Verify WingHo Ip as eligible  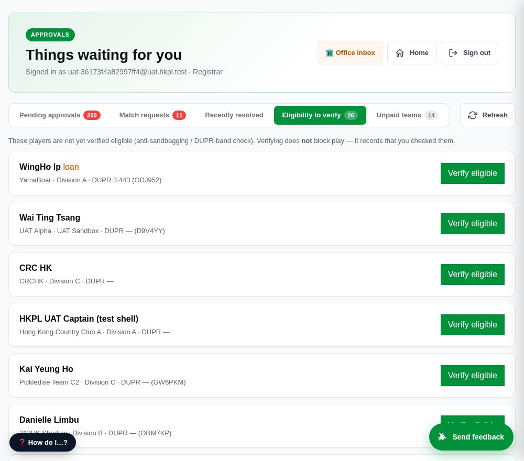pyautogui.click(x=472, y=173)
